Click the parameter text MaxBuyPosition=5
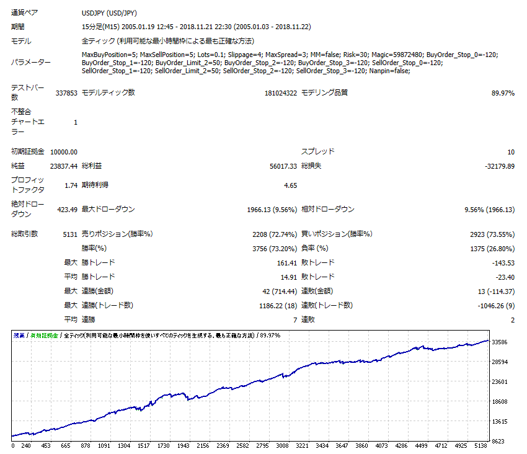This screenshot has height=454, width=527. coord(110,55)
